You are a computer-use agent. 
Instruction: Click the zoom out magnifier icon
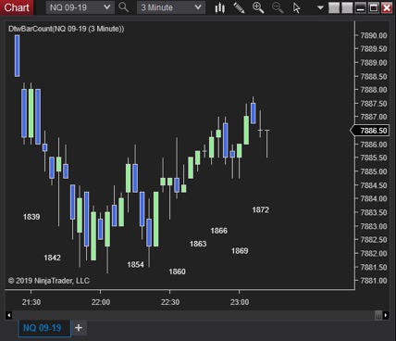pos(278,7)
